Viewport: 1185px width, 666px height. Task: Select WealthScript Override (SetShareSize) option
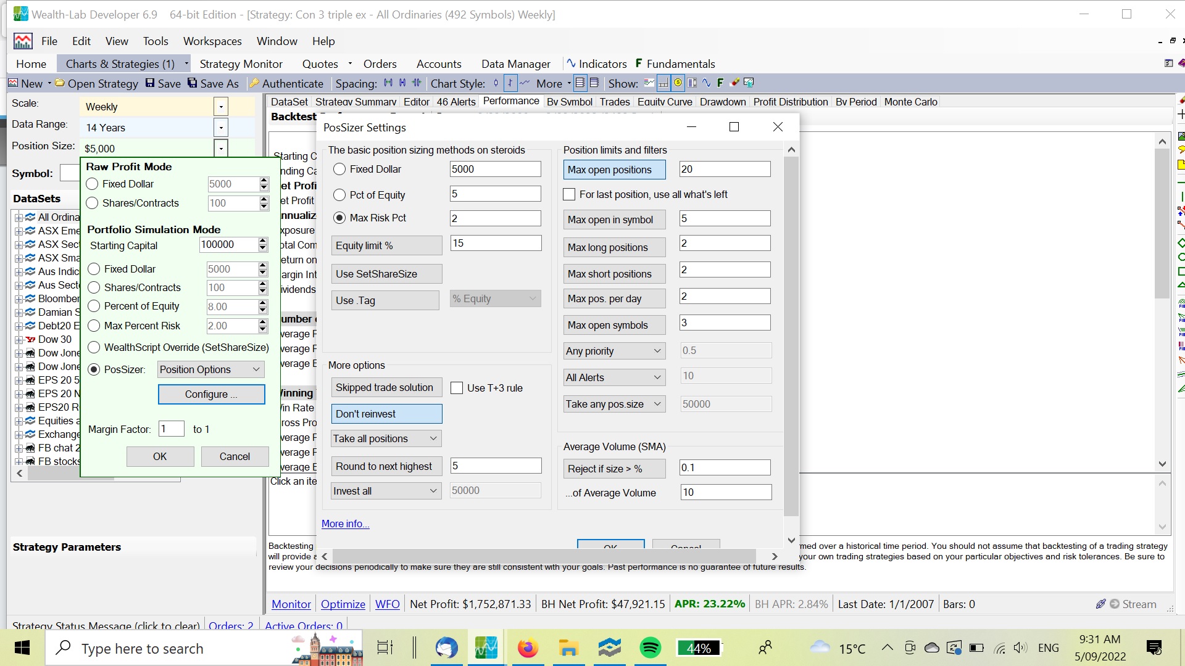pos(94,347)
